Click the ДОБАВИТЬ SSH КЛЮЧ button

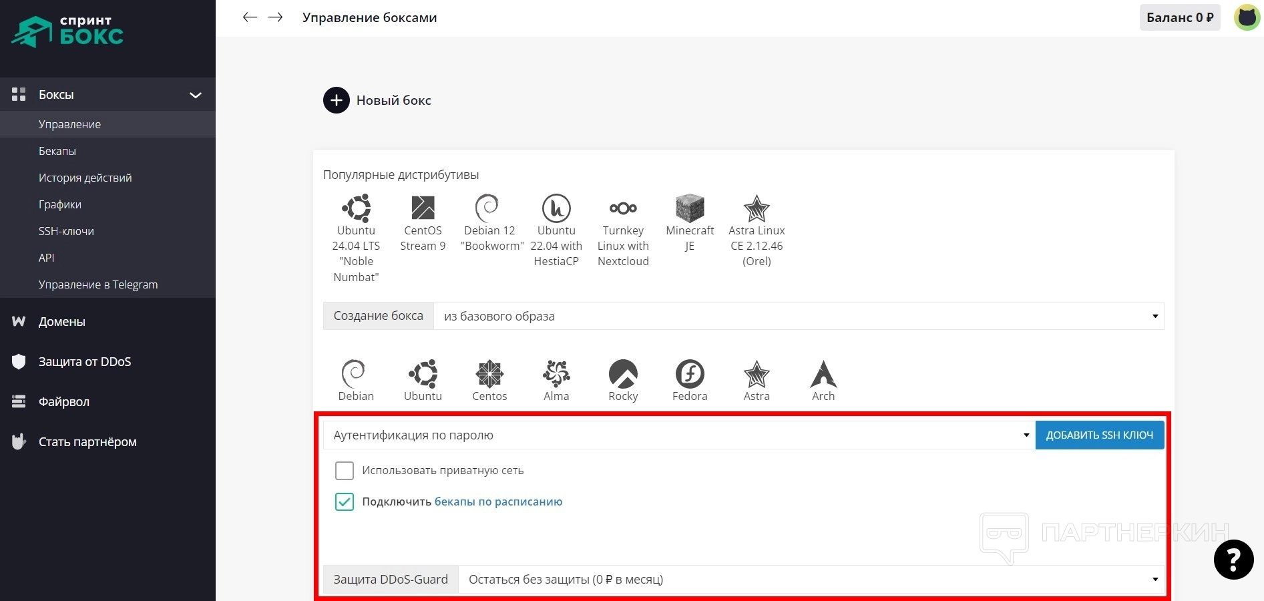tap(1100, 435)
